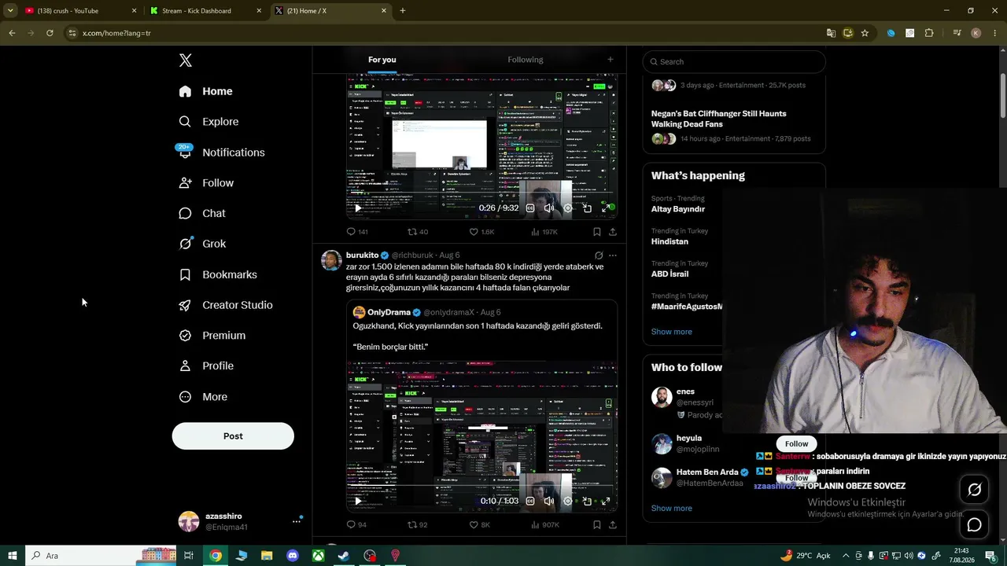Open Discord from the Windows taskbar

point(293,556)
